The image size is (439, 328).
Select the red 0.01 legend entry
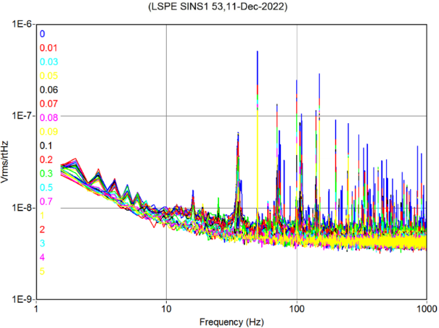48,48
